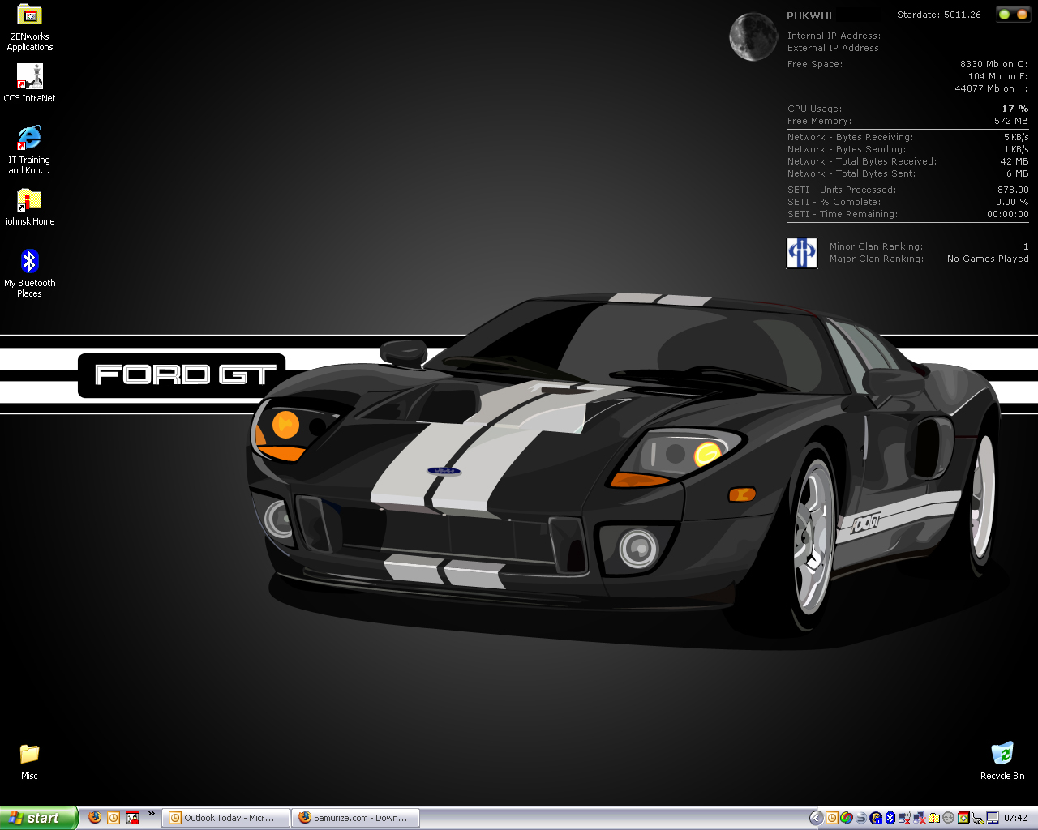Switch to the Outlook Today taskbar window

[226, 818]
